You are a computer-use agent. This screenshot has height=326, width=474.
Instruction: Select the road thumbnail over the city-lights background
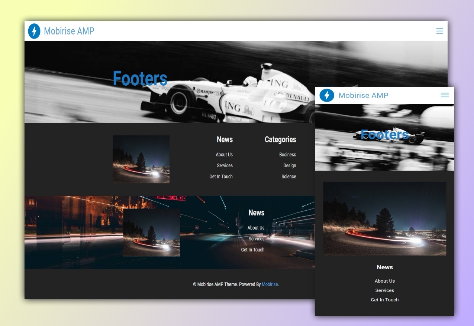[x=151, y=233]
